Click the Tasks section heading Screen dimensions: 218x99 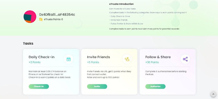tap(28, 44)
